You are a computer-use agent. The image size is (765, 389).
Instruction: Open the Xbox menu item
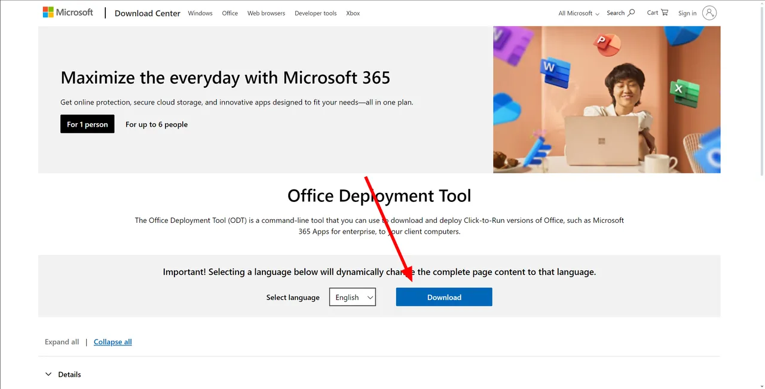353,13
